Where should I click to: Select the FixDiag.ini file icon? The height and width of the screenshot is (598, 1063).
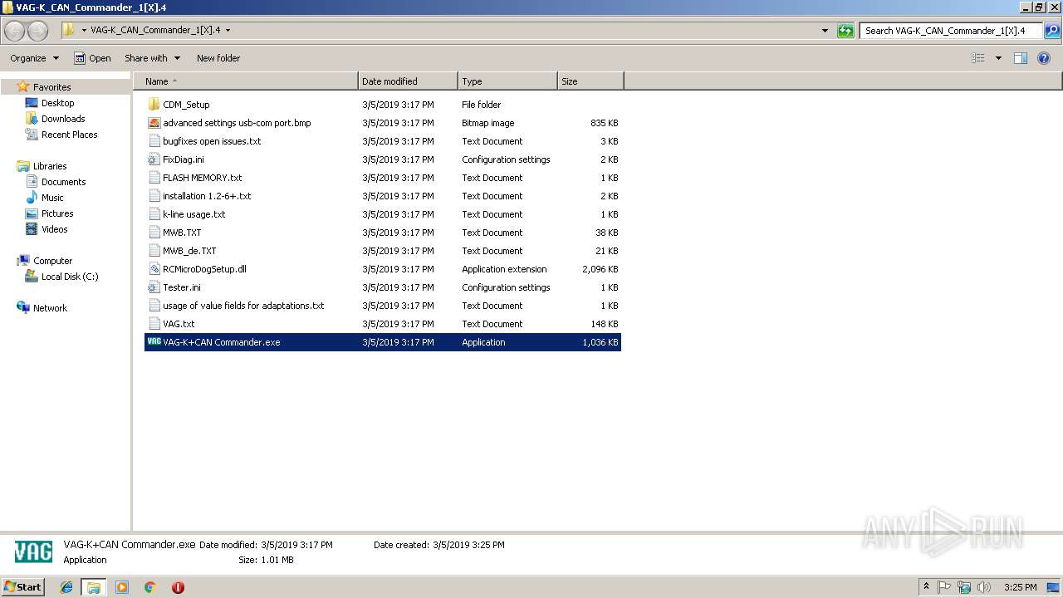pos(154,159)
